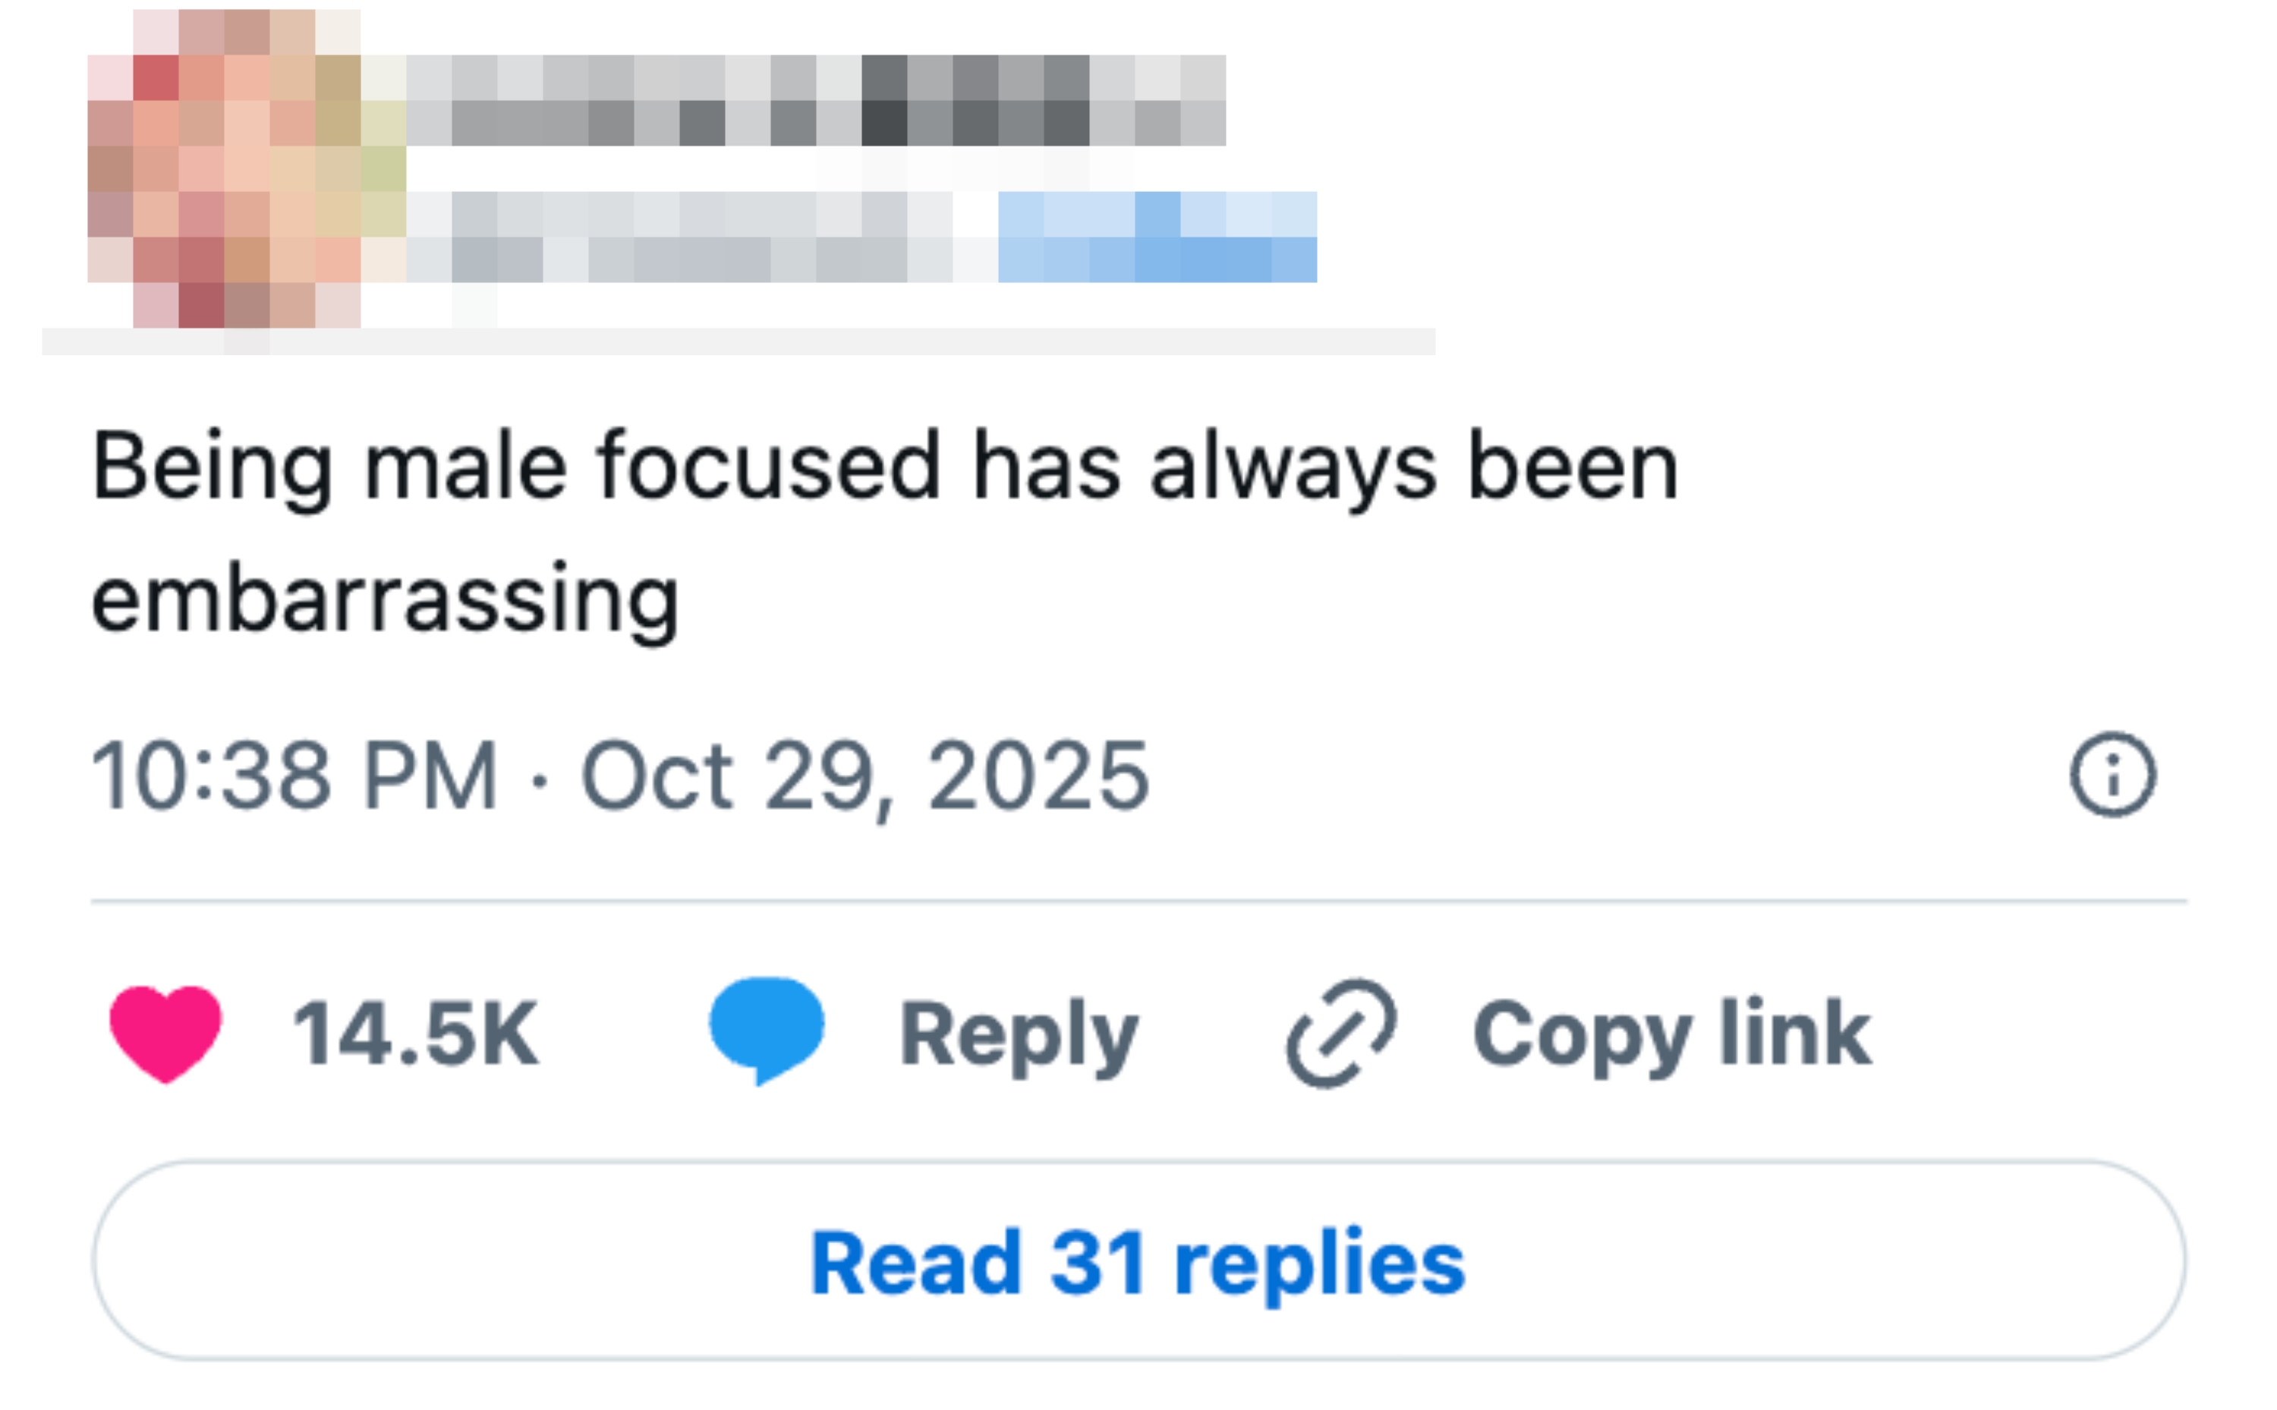Click the blurred blue follow link

point(1156,237)
